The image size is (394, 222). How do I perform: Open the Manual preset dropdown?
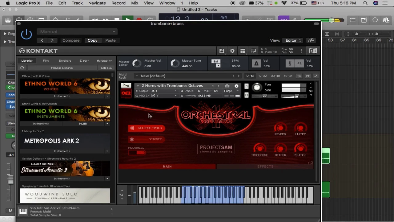pos(78,31)
